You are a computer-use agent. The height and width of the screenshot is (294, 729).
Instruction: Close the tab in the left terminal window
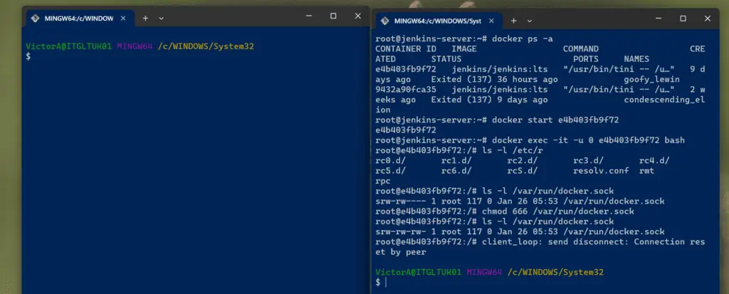coord(123,19)
